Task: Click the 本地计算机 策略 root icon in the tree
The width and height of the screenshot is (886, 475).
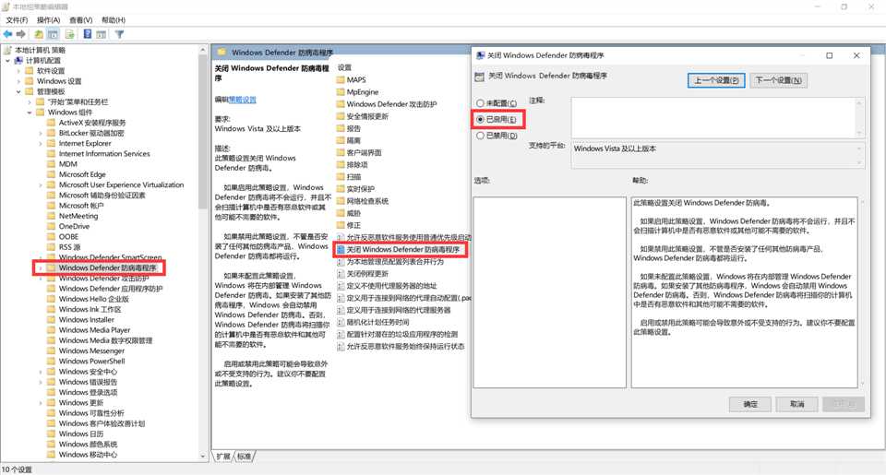Action: pos(7,51)
